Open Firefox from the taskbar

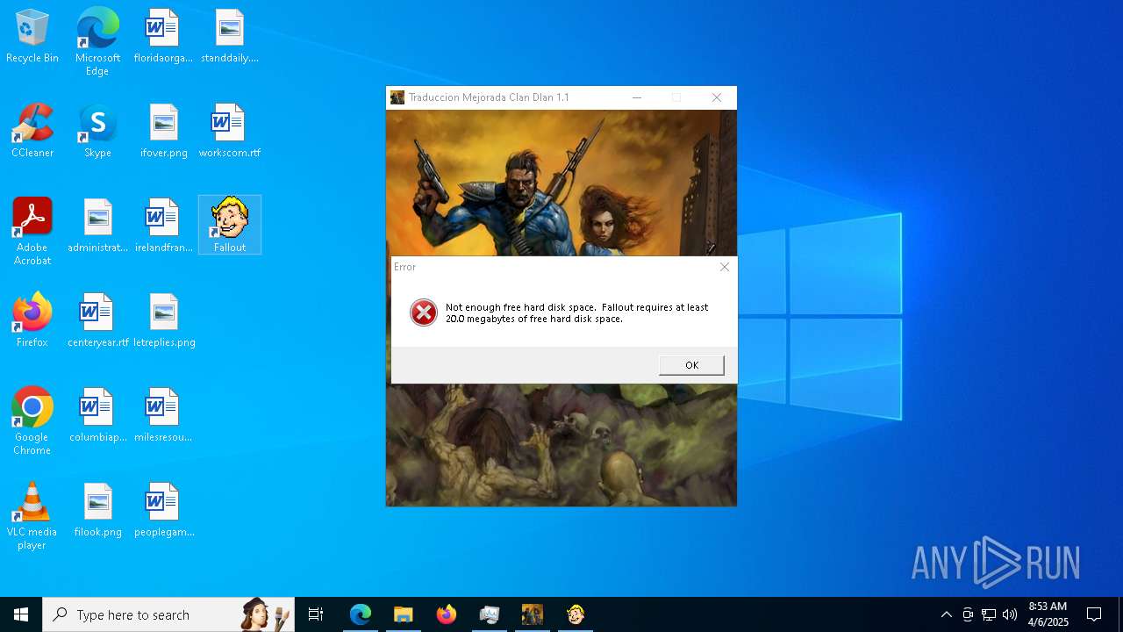[447, 614]
